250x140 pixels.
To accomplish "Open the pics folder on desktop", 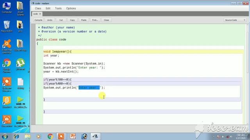I will 20,26.
